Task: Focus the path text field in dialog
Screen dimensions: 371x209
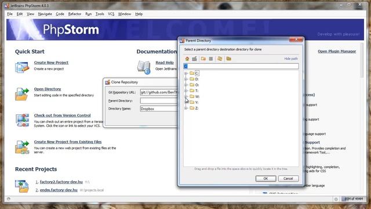Action: [x=241, y=66]
